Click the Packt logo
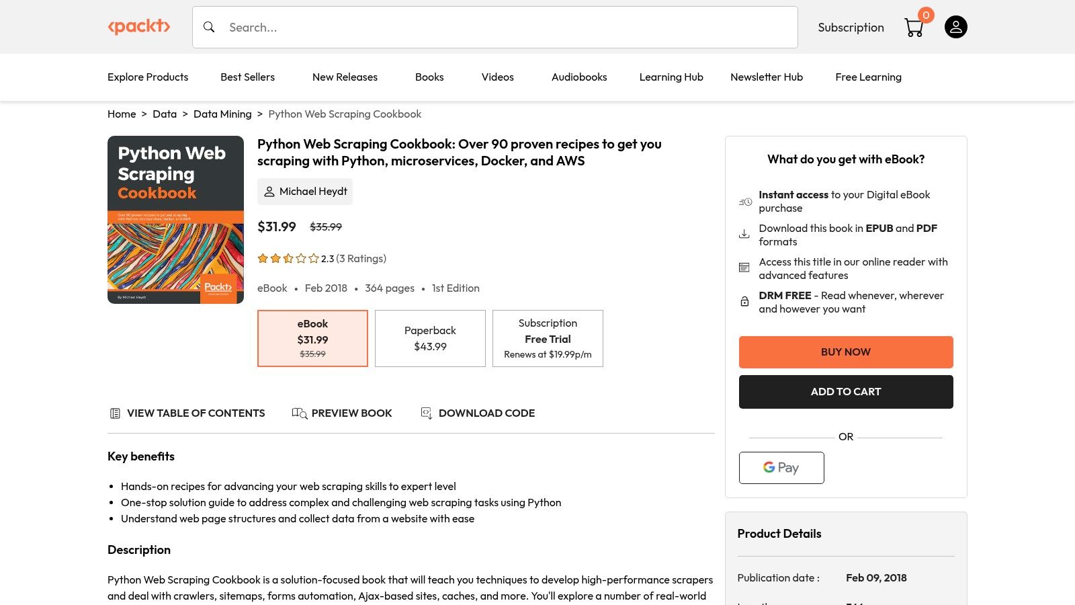 pos(139,27)
